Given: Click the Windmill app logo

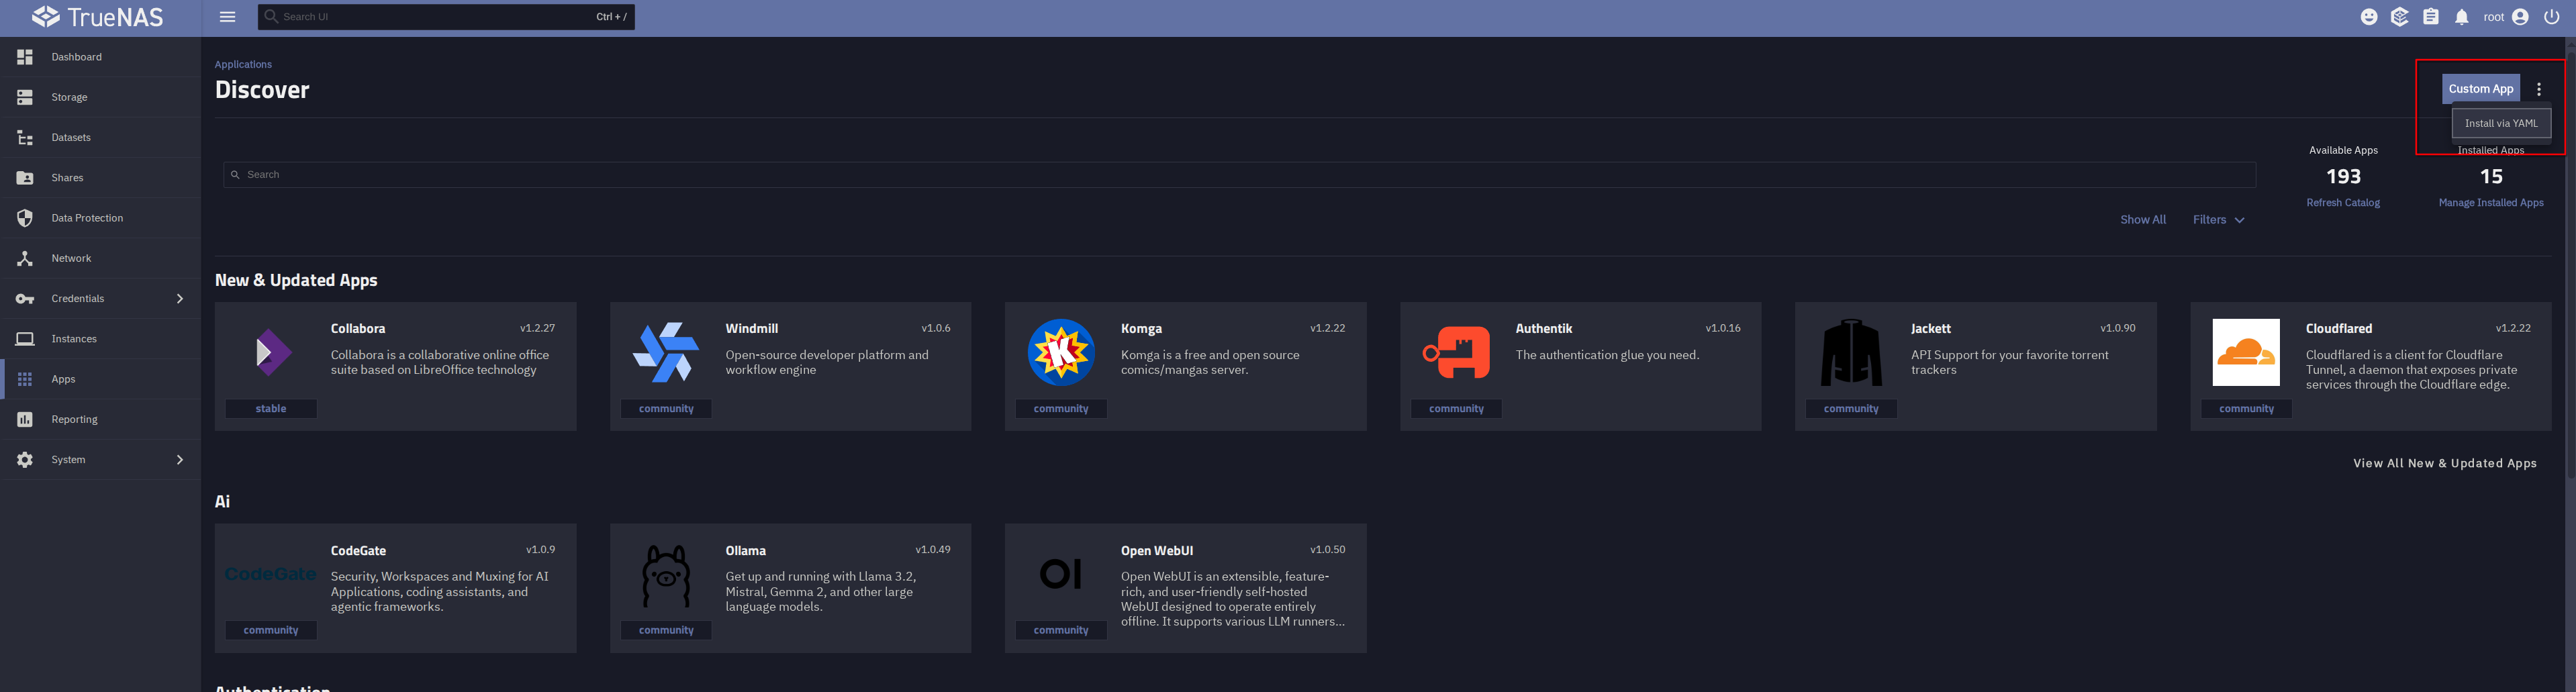Looking at the screenshot, I should point(666,352).
